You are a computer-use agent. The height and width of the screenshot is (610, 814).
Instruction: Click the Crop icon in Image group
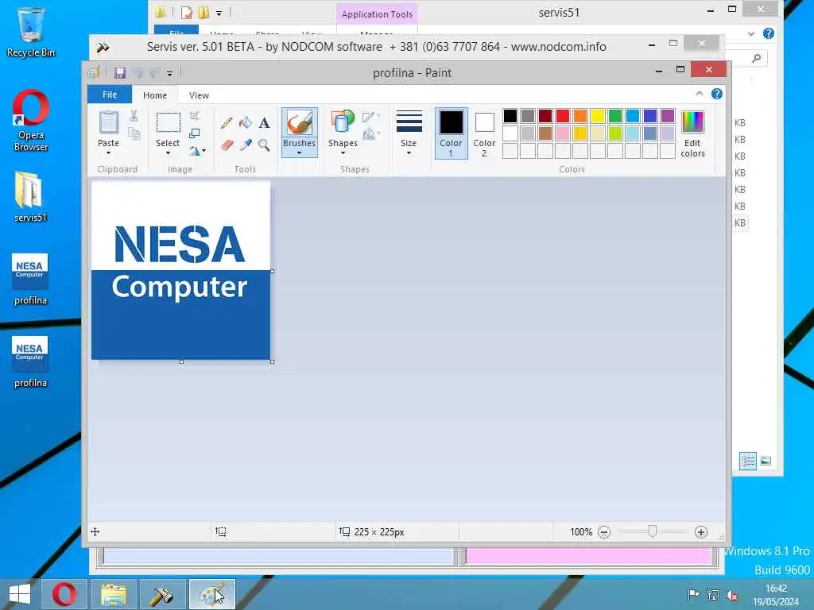[194, 116]
